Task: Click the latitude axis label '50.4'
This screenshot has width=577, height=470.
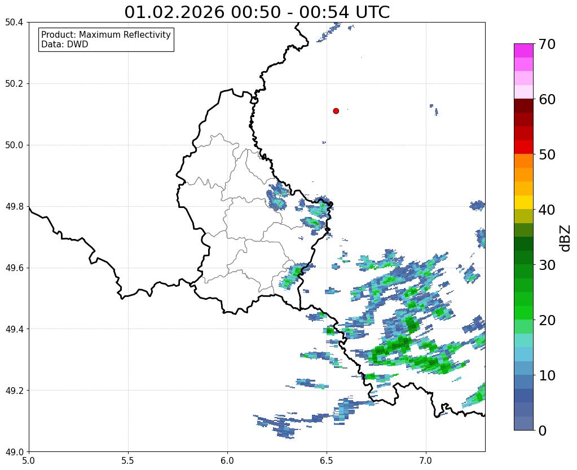Action: coord(14,23)
